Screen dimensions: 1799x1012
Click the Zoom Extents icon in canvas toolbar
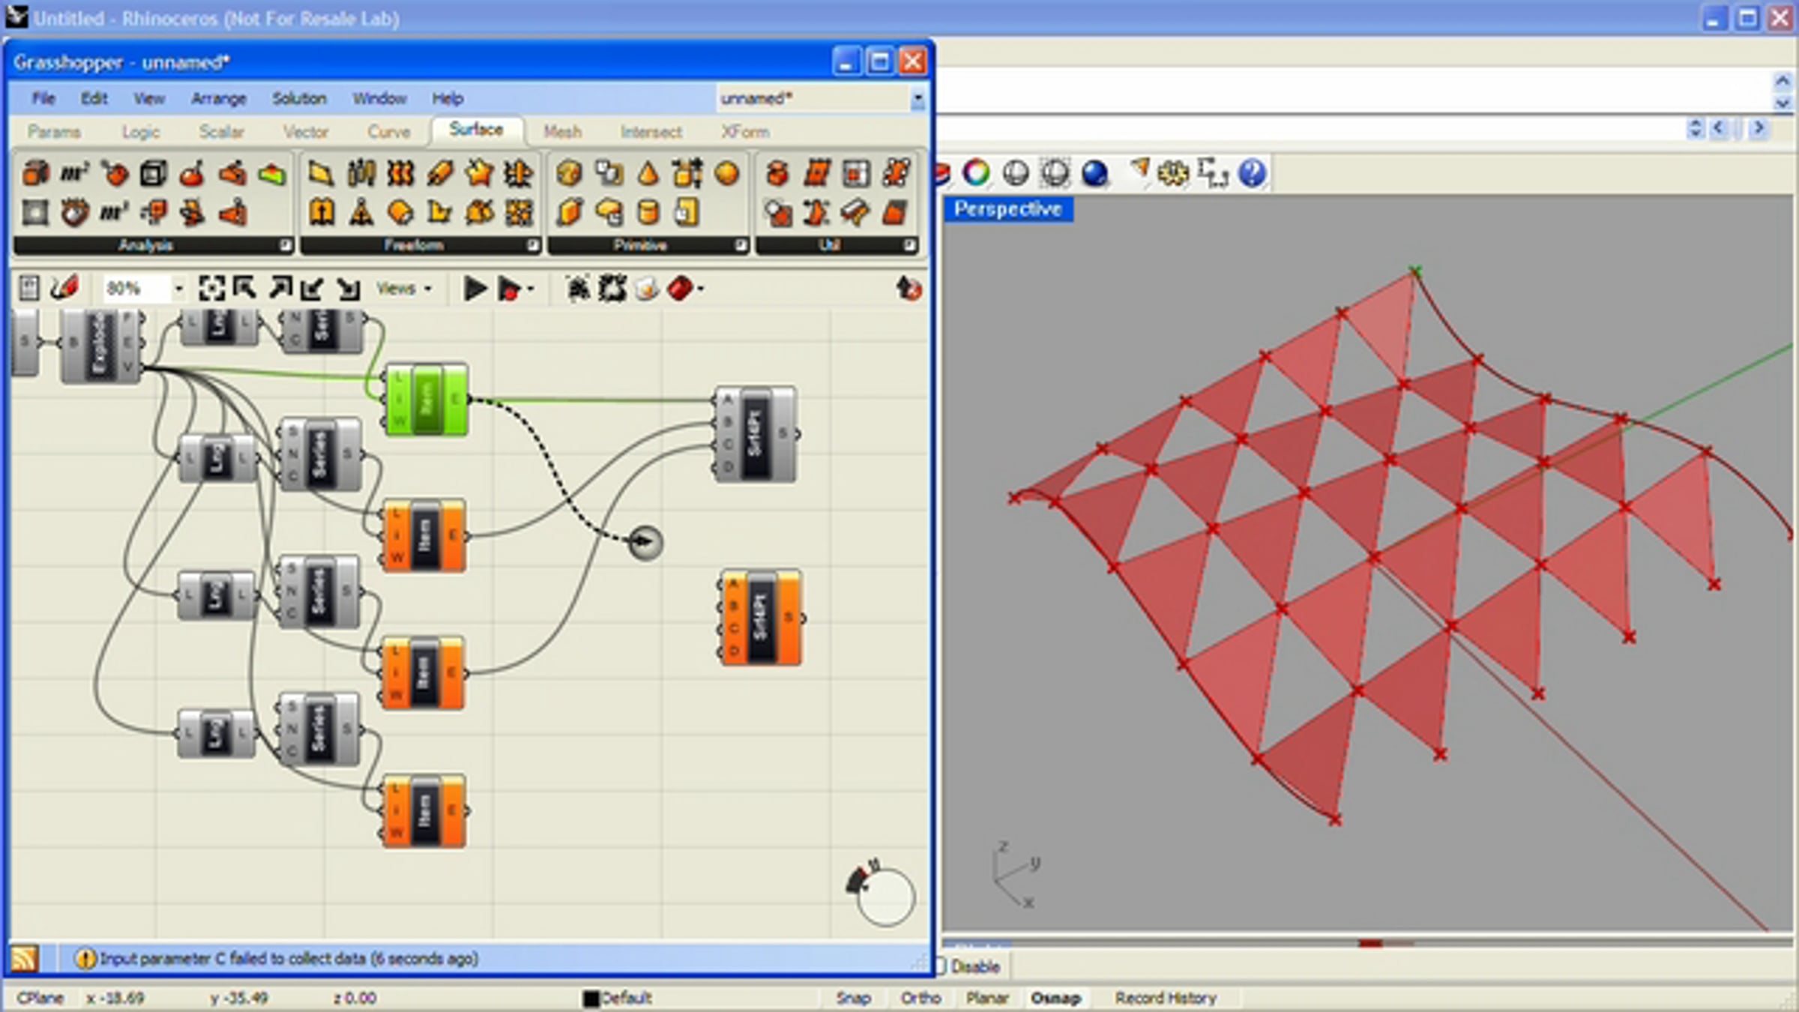211,289
